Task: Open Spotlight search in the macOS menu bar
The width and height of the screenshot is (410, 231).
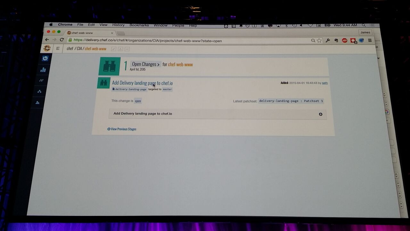Action: [x=364, y=25]
